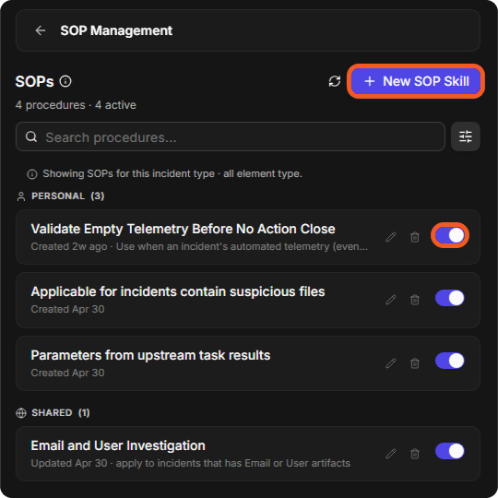
Task: Delete the Email and User Investigation SOP
Action: click(x=415, y=454)
